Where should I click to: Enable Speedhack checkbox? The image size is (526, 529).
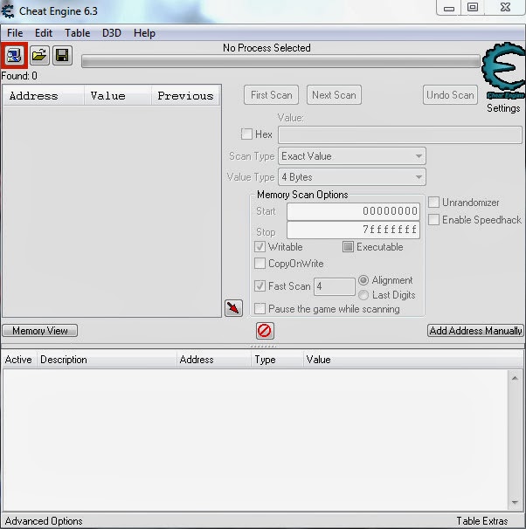pyautogui.click(x=433, y=220)
